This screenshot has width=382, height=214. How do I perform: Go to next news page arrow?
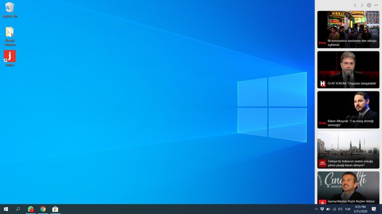pos(362,5)
